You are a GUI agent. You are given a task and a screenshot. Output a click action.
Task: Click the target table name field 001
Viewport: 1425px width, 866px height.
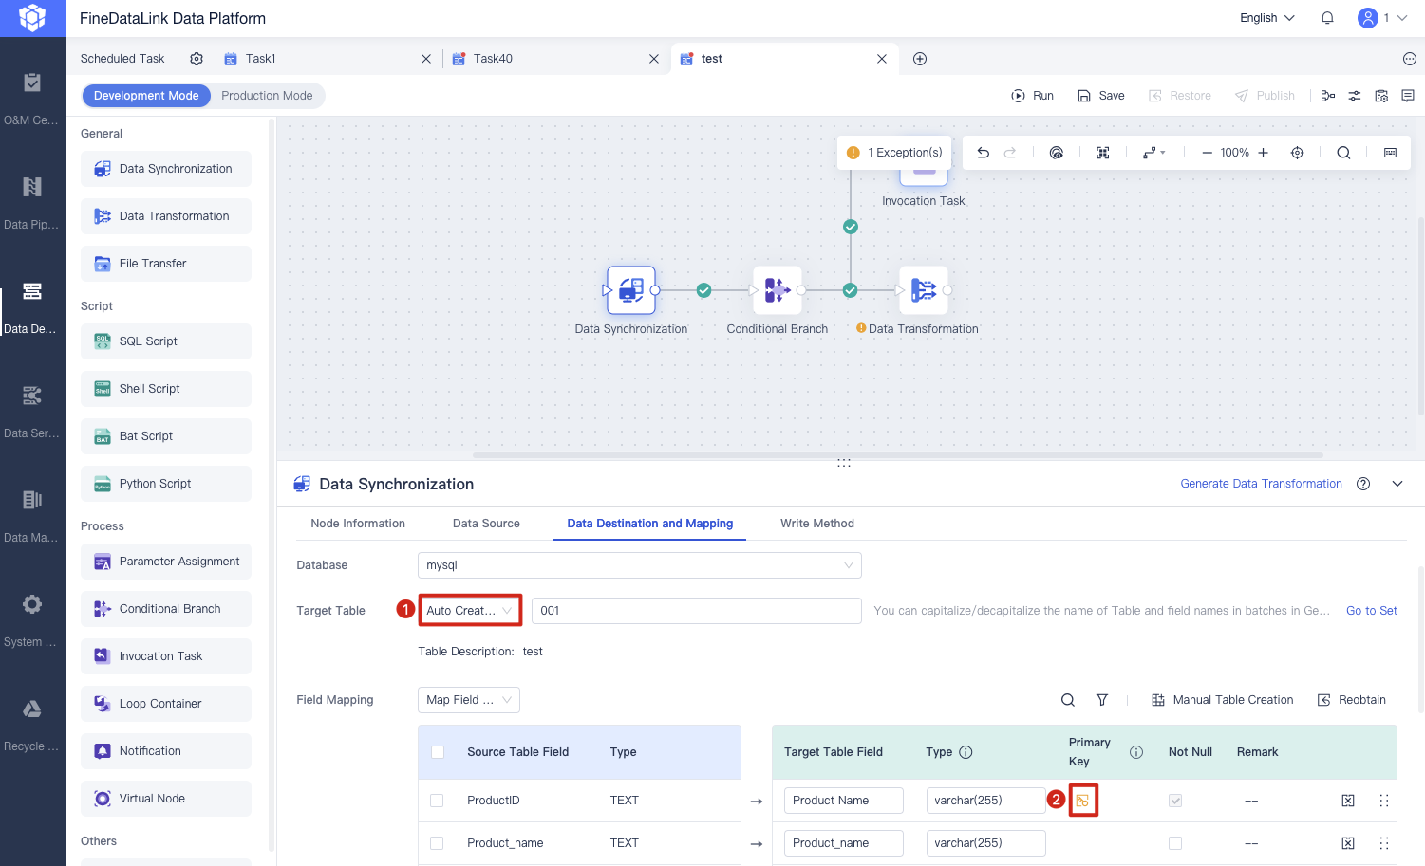pos(697,611)
